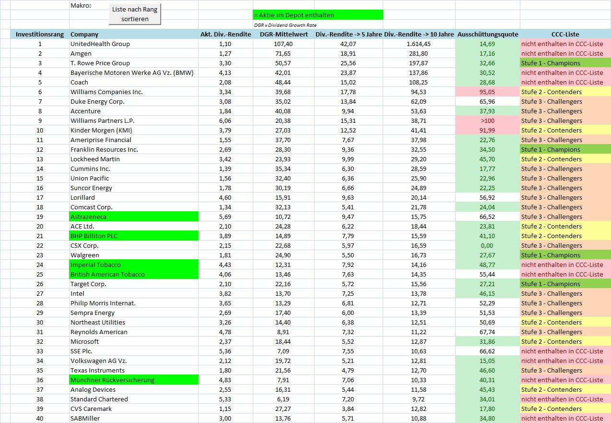Select the Accenture company cell
Viewport: 611px width, 423px height.
click(x=134, y=111)
